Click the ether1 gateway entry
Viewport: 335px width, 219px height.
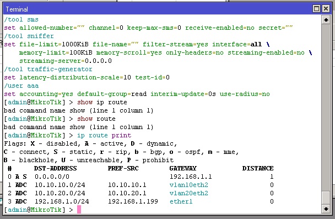[181, 201]
